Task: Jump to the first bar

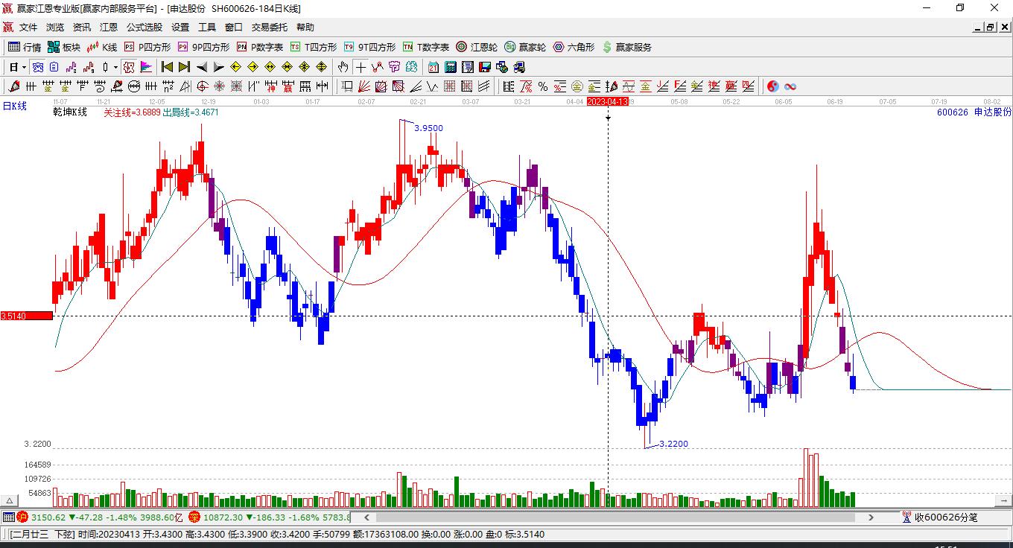Action: tap(168, 67)
